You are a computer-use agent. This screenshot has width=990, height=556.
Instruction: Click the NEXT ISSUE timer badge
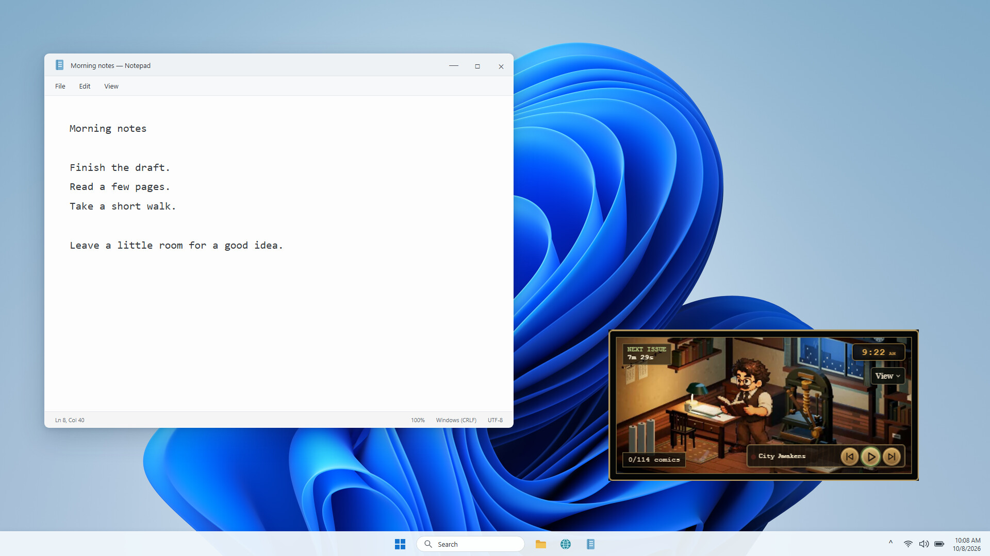[x=646, y=353]
